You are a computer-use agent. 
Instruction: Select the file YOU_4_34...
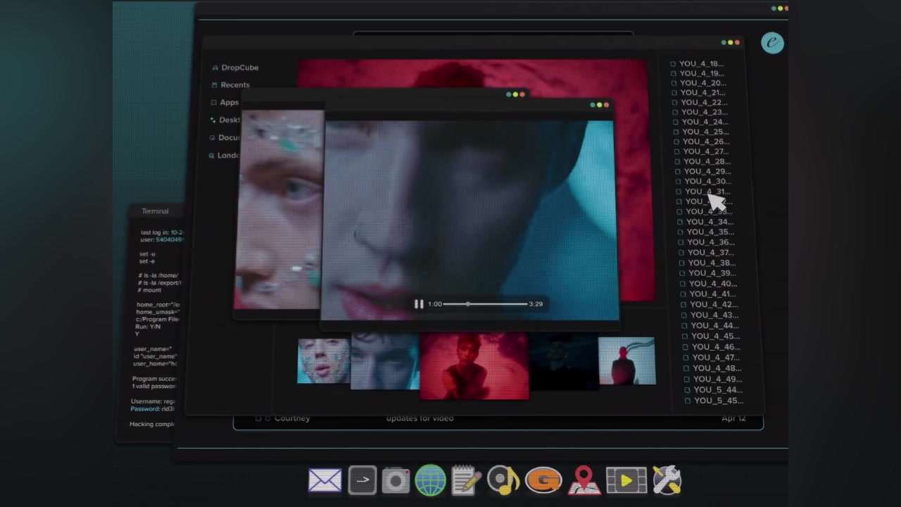pos(710,222)
